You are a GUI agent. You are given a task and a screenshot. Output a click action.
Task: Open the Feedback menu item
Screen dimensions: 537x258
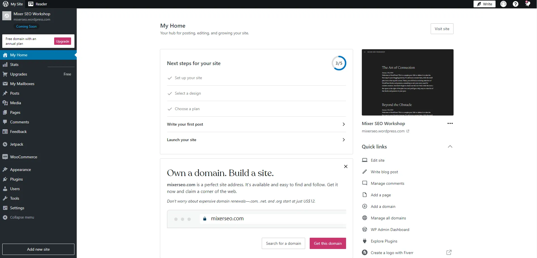[38, 132]
